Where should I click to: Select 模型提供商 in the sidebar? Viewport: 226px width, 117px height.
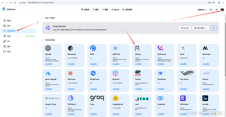pos(18,31)
